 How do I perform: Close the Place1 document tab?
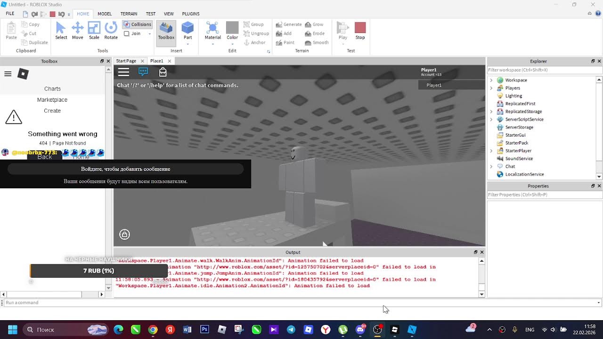(170, 61)
